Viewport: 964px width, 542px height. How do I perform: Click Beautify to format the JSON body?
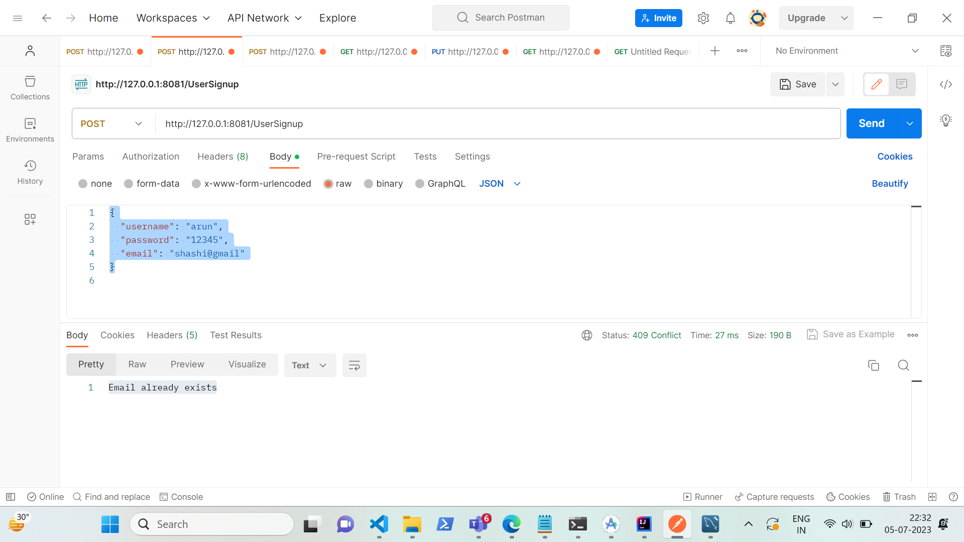point(889,184)
